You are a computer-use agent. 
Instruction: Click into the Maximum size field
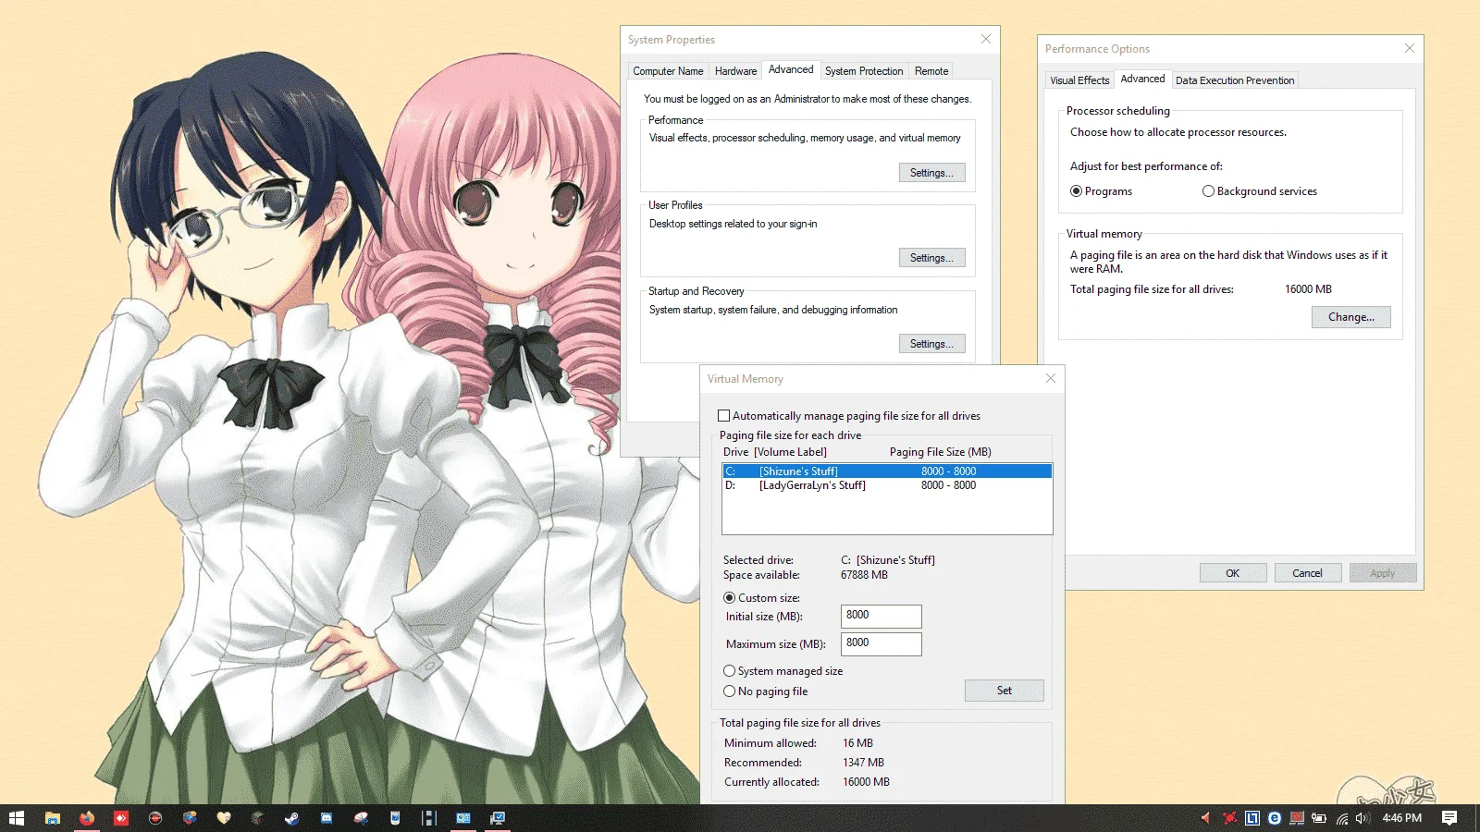[881, 643]
